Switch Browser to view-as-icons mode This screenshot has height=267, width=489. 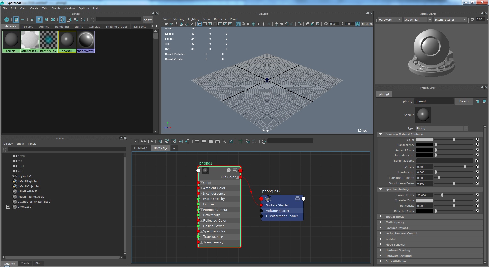pyautogui.click(x=16, y=20)
